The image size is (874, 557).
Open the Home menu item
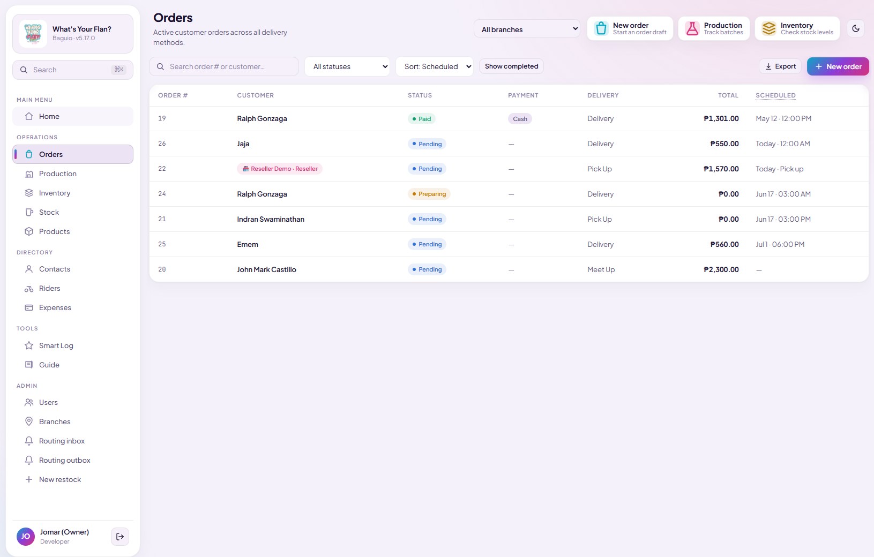pyautogui.click(x=73, y=116)
